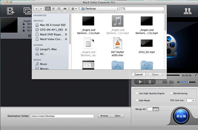Switch to list view in file dialog
The width and height of the screenshot is (198, 130).
(53, 9)
